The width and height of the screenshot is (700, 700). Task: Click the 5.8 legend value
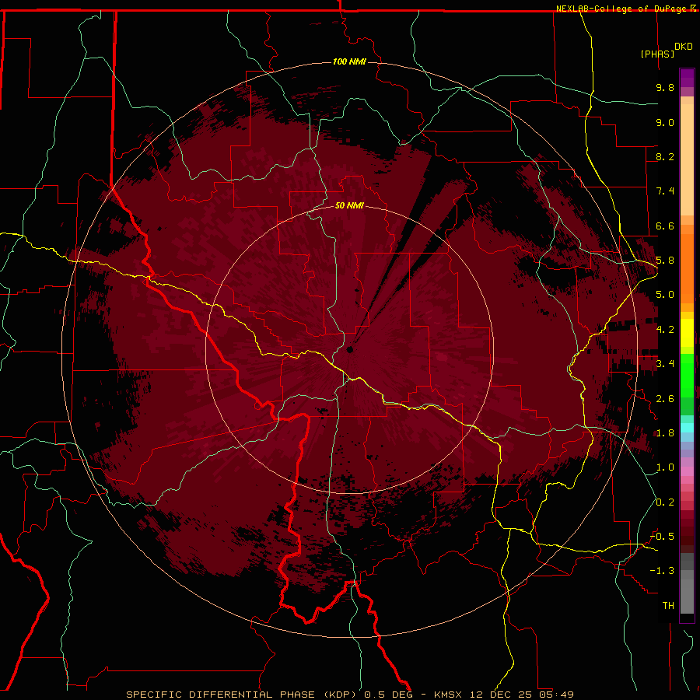click(x=665, y=261)
